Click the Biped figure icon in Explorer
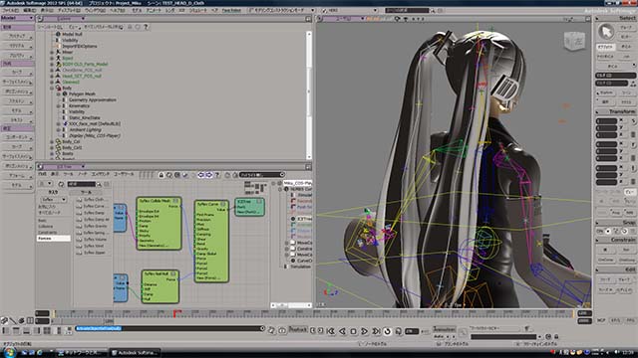This screenshot has width=638, height=358. tap(58, 58)
